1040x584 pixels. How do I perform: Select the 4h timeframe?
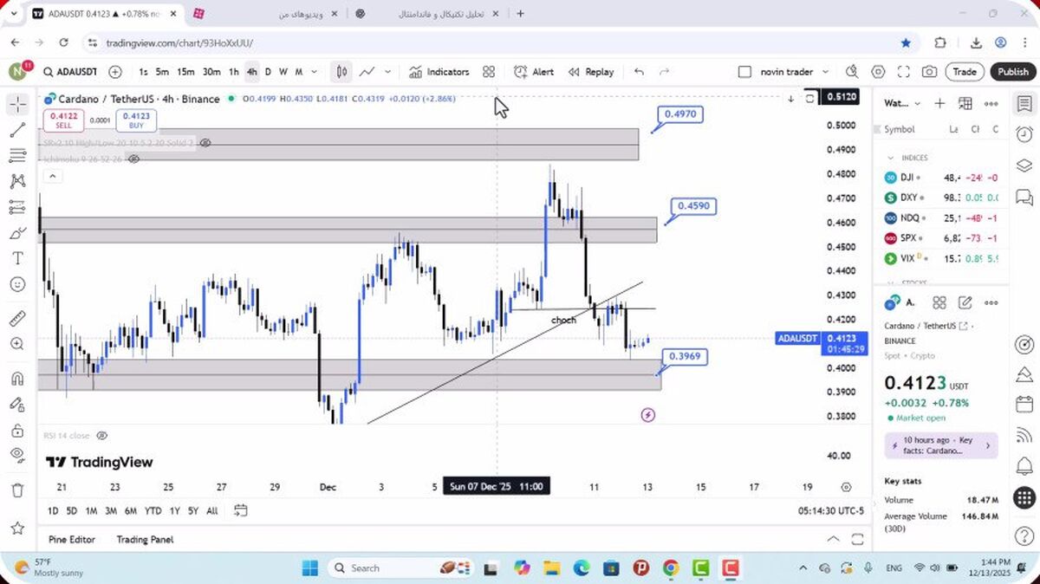[x=252, y=72]
